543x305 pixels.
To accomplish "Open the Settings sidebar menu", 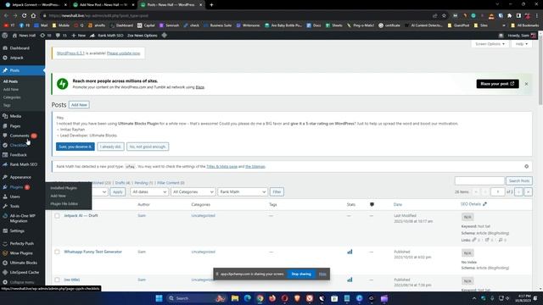I will coord(17,230).
